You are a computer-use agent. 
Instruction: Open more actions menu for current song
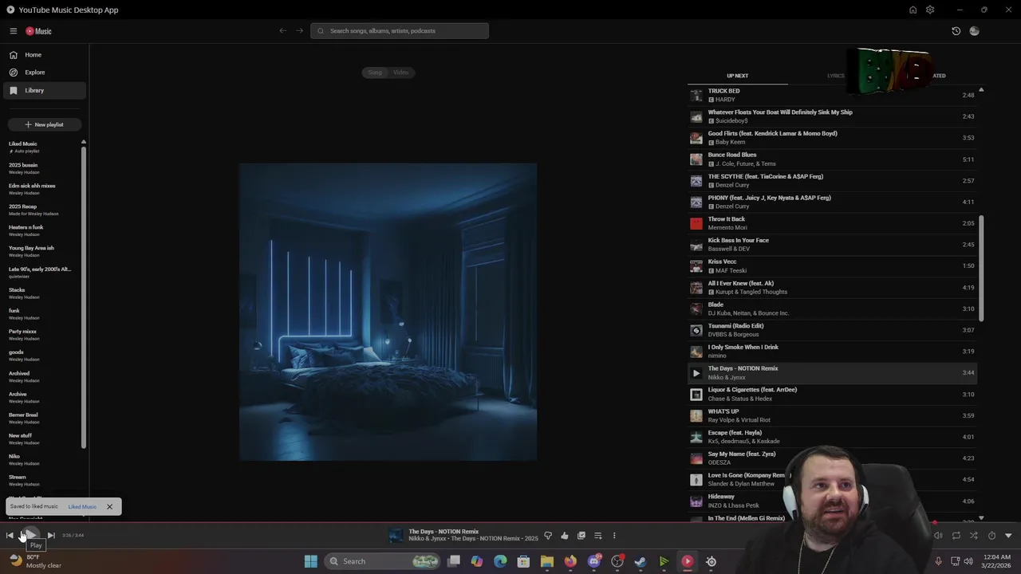pyautogui.click(x=614, y=536)
